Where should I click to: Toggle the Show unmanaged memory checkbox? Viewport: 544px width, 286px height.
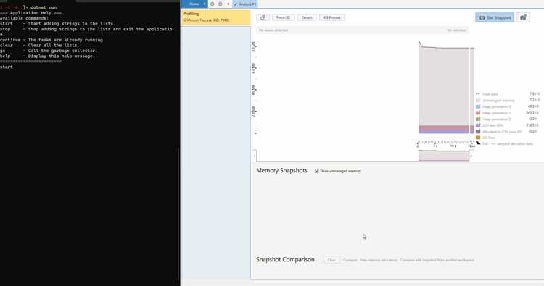point(317,171)
